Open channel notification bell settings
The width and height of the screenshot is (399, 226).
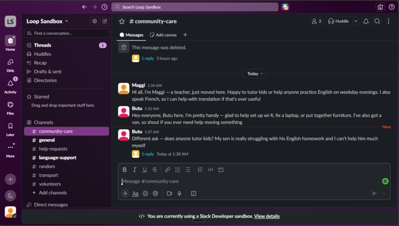(x=366, y=21)
